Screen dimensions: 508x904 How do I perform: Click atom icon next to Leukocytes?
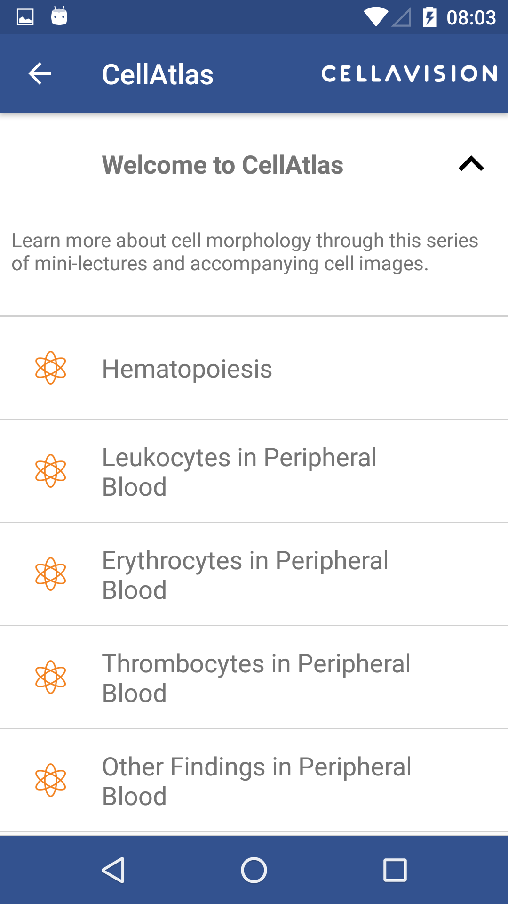[x=51, y=471]
